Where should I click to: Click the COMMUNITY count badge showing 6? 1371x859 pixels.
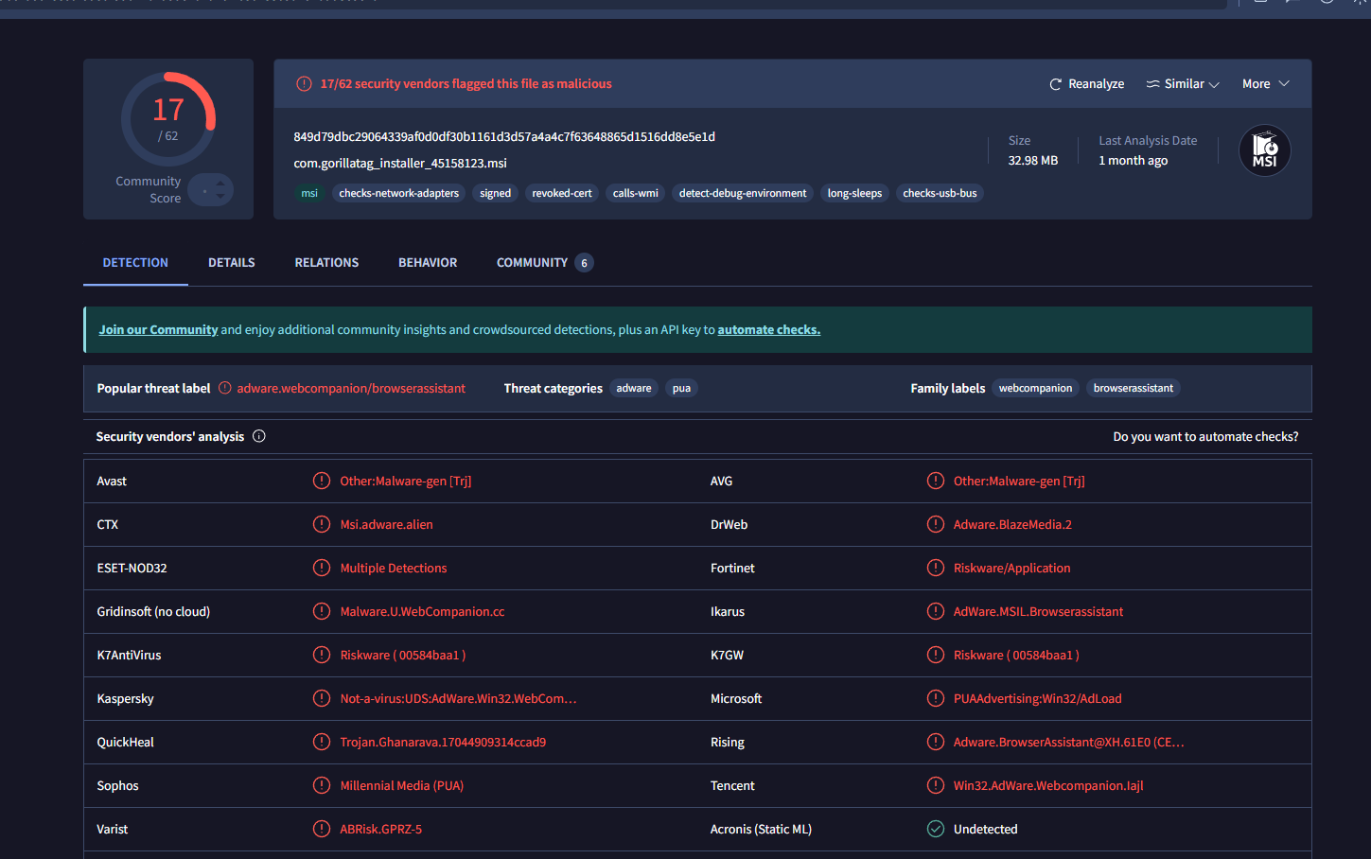(584, 263)
